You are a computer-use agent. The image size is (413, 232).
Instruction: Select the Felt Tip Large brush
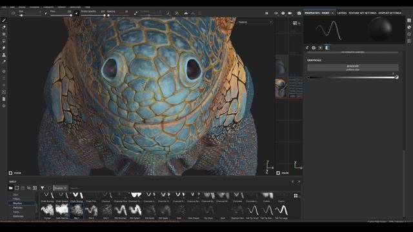281,211
